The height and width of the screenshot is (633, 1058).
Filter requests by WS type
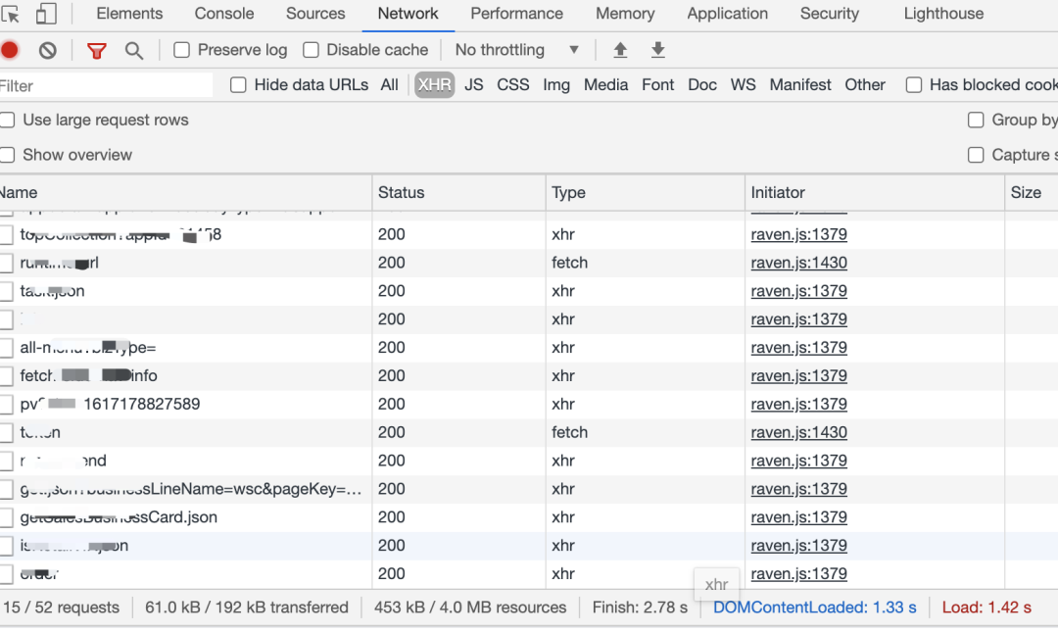point(743,85)
